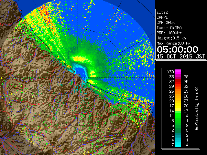The image size is (207, 155).
Task: Click the green 8 dBZ legend color
Action: coord(178,120)
